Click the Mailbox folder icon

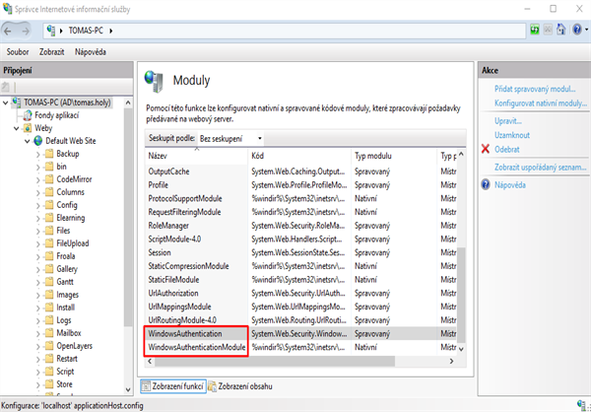pyautogui.click(x=49, y=333)
